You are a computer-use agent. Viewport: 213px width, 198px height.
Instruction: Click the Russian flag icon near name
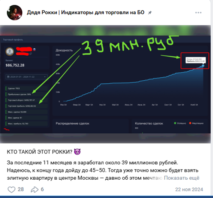[34, 50]
